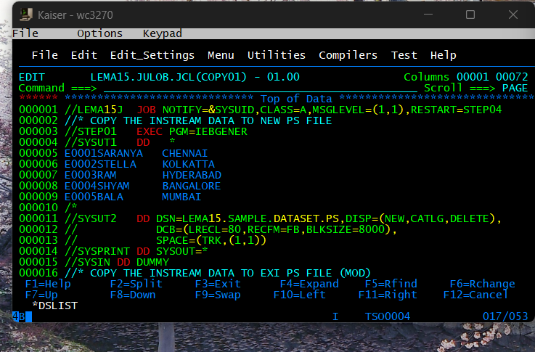Open the wc3270 Keypad menu
The height and width of the screenshot is (352, 535).
162,33
